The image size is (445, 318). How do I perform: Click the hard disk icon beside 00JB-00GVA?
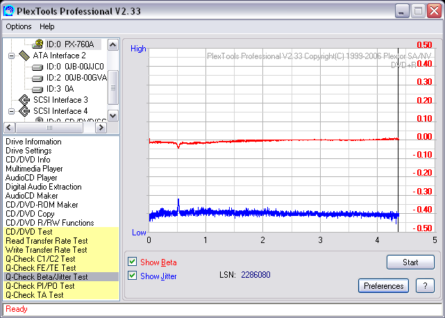click(x=37, y=78)
